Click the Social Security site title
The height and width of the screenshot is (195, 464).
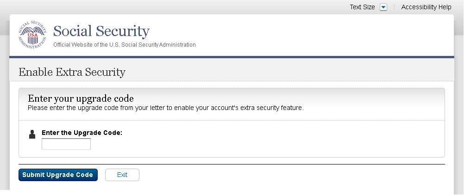(x=101, y=31)
